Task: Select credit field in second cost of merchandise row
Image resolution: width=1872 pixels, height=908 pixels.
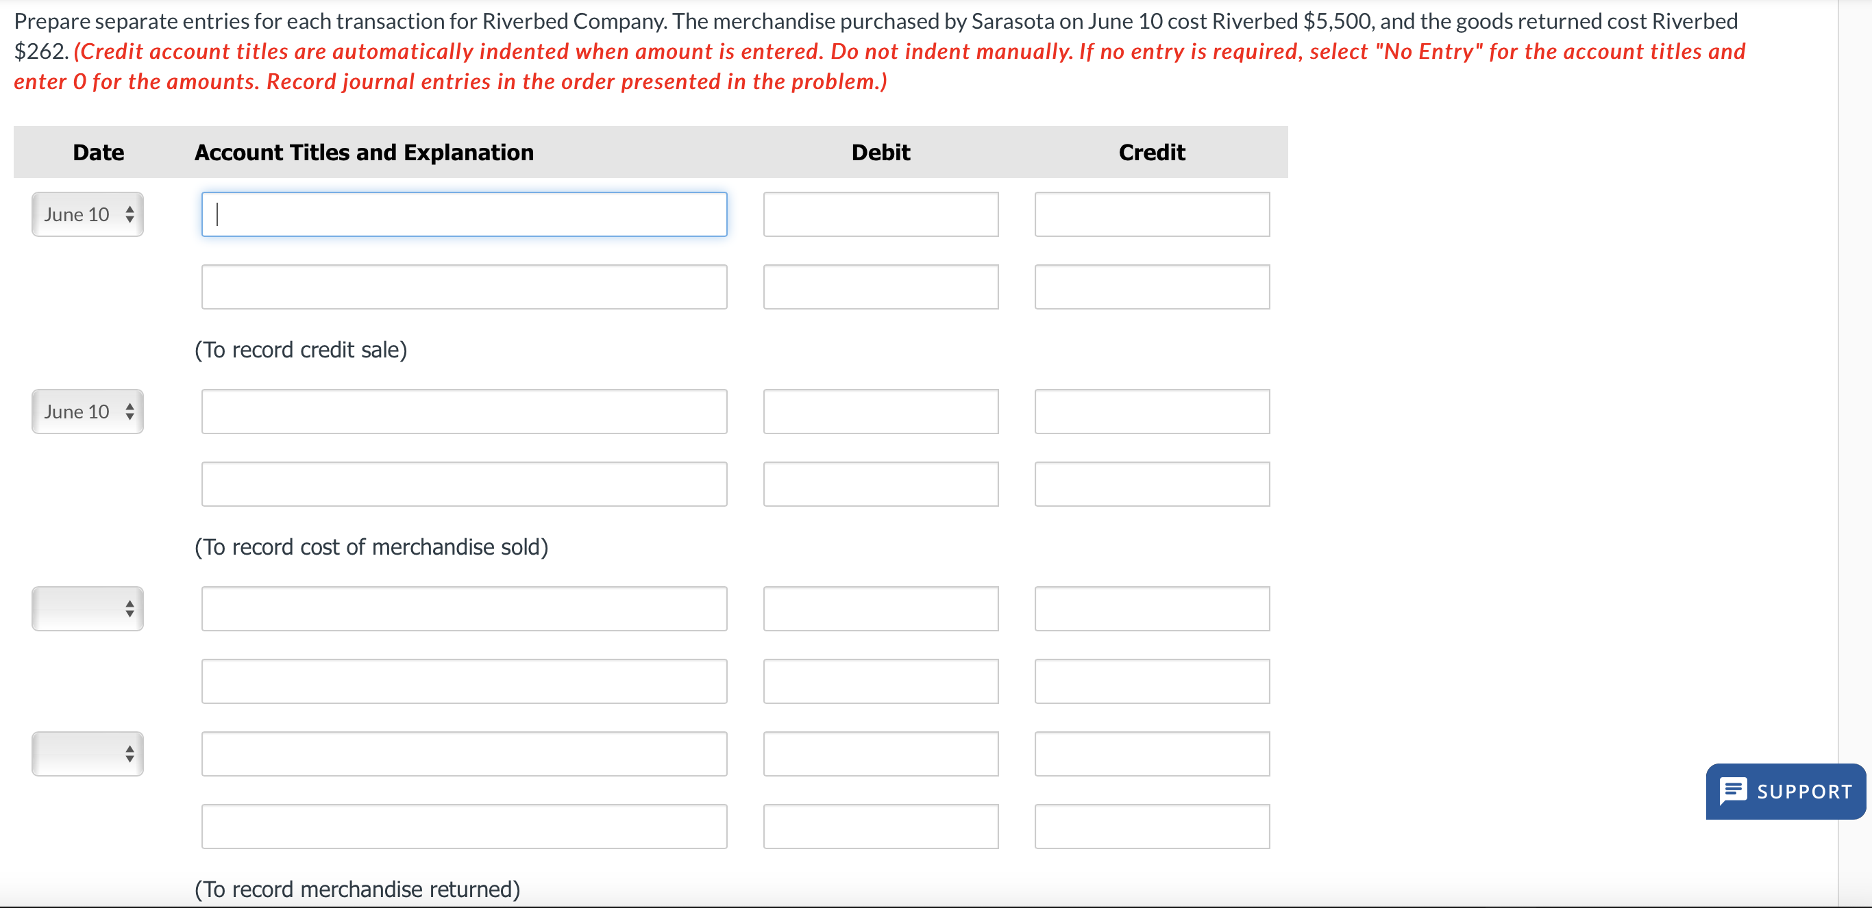Action: [x=1152, y=483]
